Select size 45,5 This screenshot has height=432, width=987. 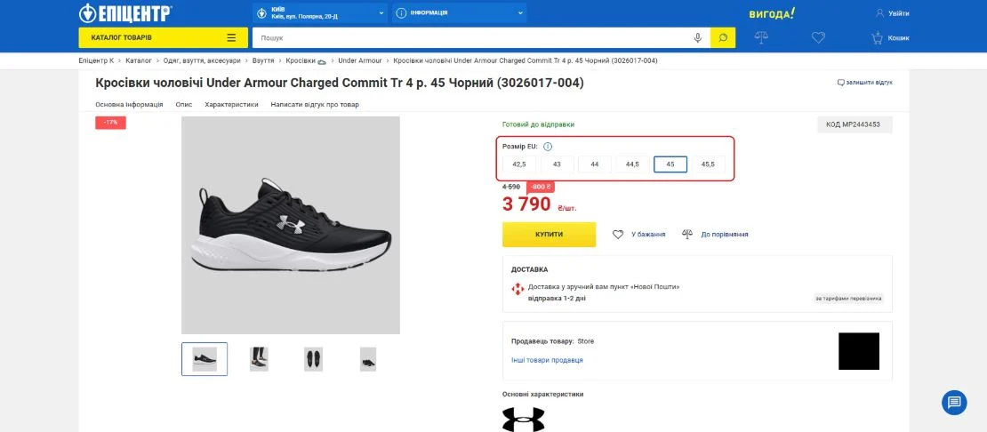pos(708,164)
